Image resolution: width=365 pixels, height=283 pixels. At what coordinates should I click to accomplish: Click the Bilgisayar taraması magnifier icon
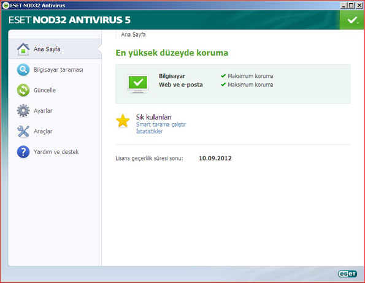tap(23, 70)
